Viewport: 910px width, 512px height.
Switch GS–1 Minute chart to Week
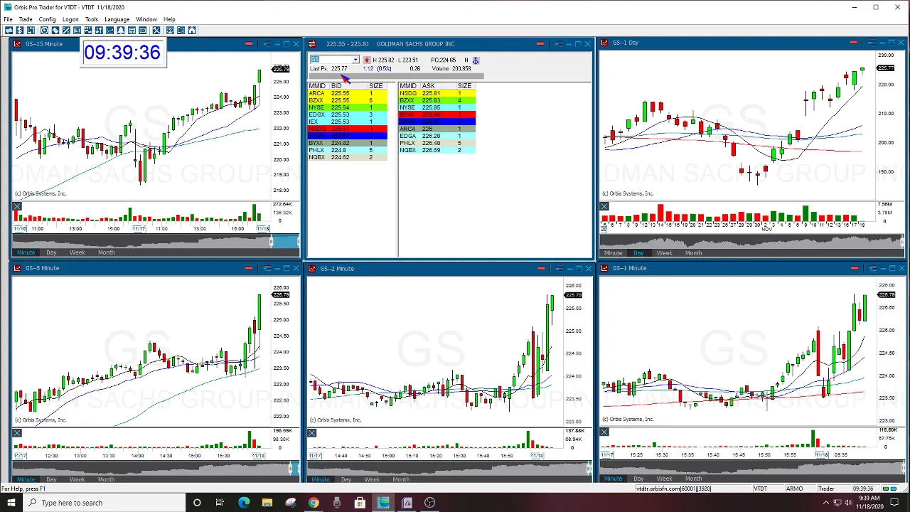pyautogui.click(x=664, y=479)
